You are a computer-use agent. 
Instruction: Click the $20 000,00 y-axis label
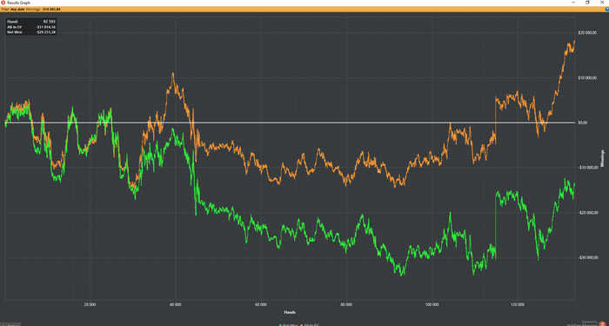pyautogui.click(x=586, y=33)
